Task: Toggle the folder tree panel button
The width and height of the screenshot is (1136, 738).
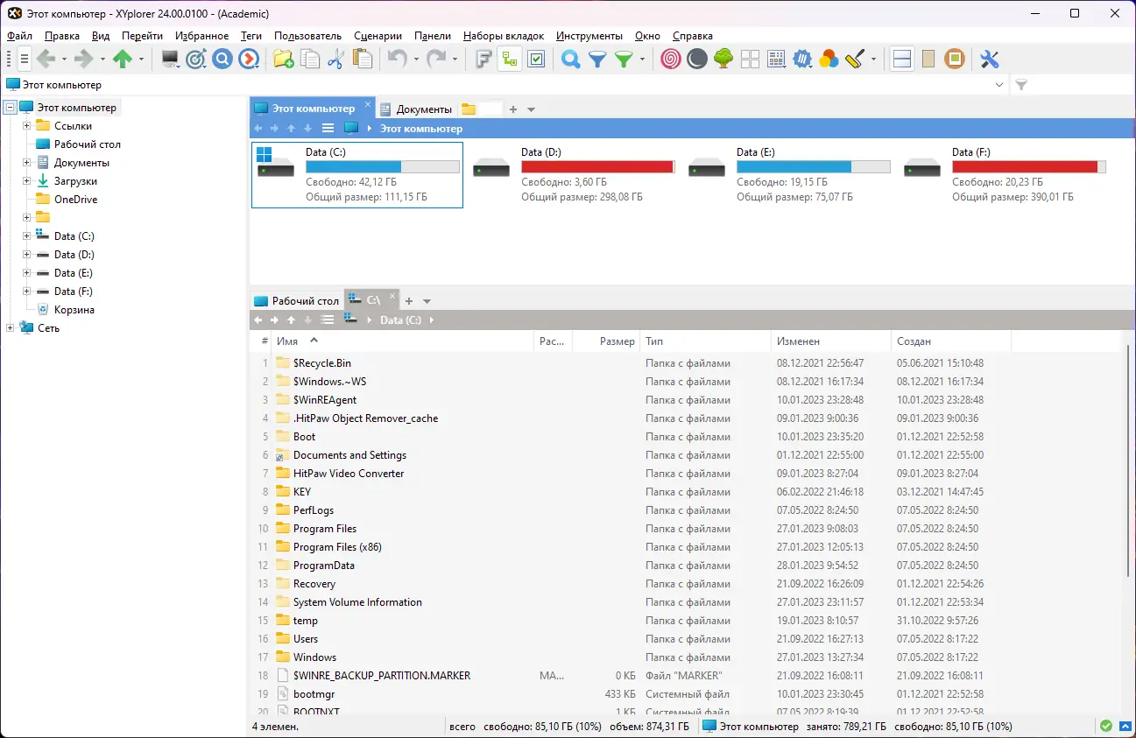Action: pyautogui.click(x=510, y=59)
